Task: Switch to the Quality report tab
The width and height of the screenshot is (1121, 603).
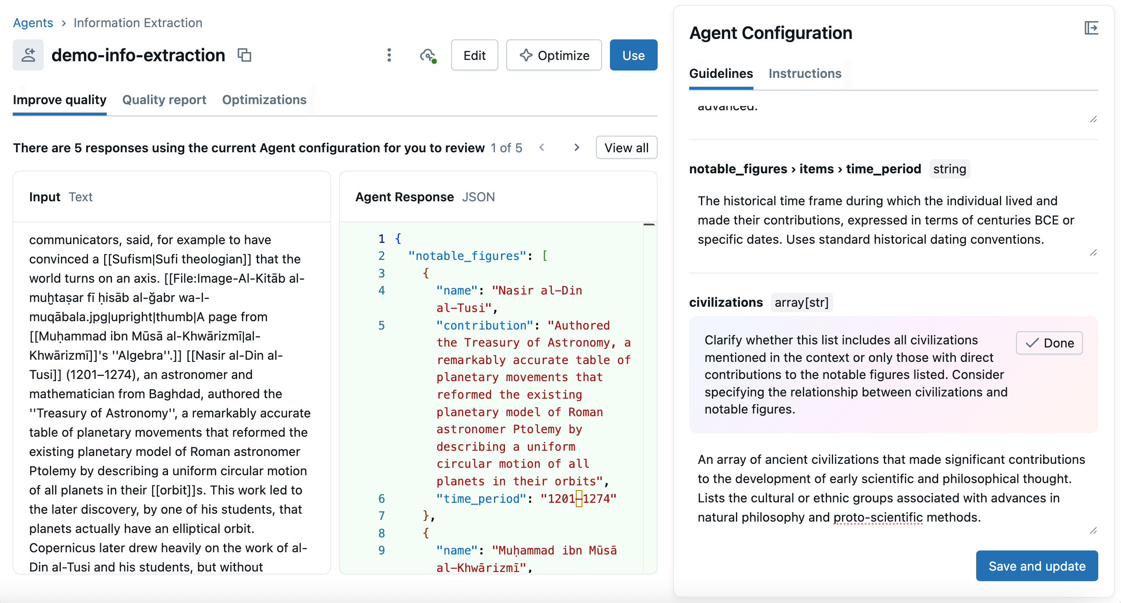Action: 164,100
